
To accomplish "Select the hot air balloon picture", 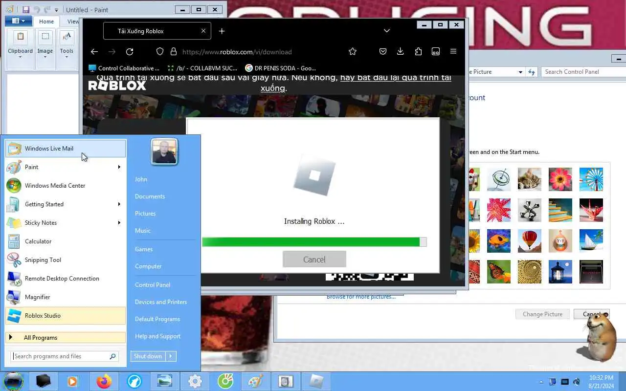I will click(530, 241).
